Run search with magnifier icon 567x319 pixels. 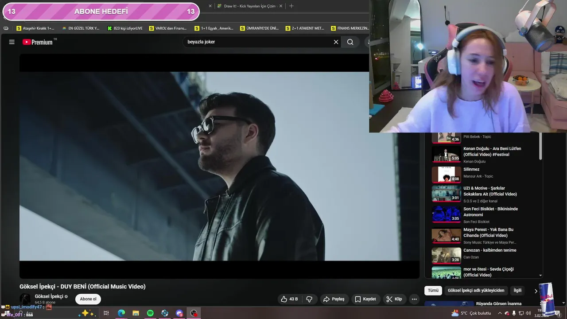[x=350, y=42]
